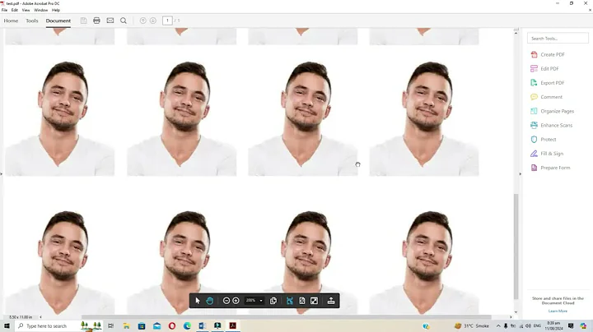
Task: Click the Search Tools input field
Action: [558, 38]
